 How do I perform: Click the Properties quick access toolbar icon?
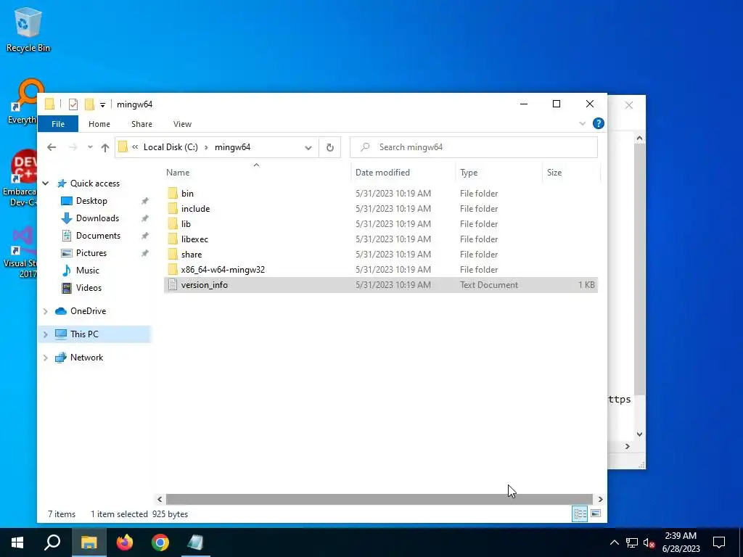pos(73,104)
